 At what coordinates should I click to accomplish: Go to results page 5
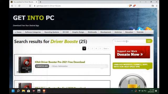[x=100, y=49]
